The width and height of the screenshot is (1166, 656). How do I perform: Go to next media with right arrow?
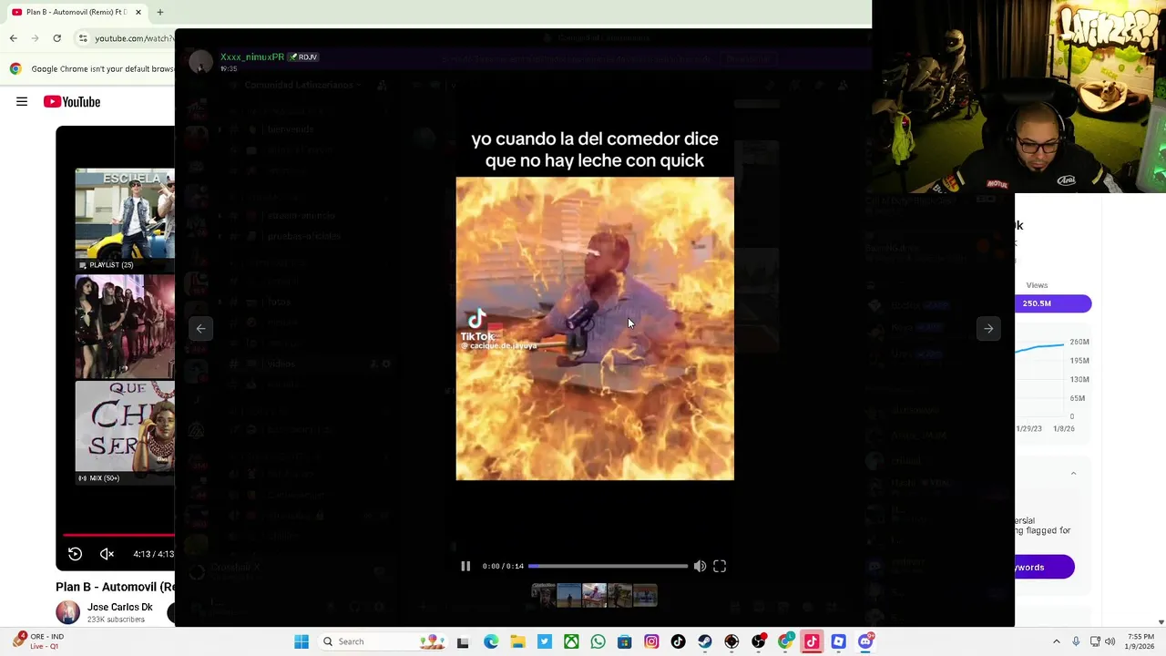(988, 328)
